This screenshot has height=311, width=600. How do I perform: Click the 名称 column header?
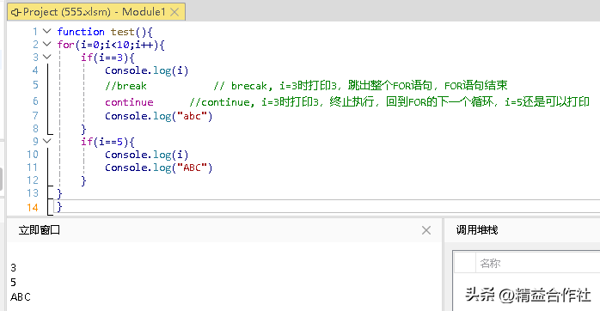tap(490, 263)
